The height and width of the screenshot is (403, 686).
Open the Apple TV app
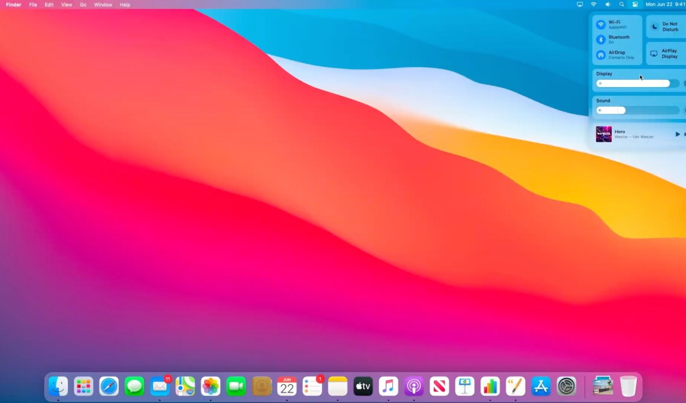[363, 387]
